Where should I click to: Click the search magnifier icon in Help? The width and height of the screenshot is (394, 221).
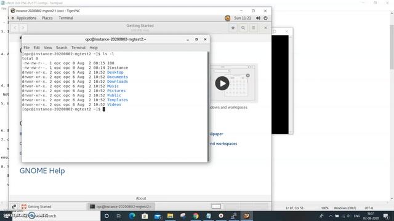[243, 28]
